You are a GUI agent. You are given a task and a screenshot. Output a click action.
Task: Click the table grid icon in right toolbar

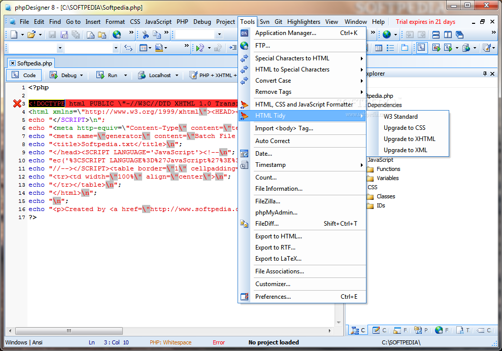coord(379,48)
